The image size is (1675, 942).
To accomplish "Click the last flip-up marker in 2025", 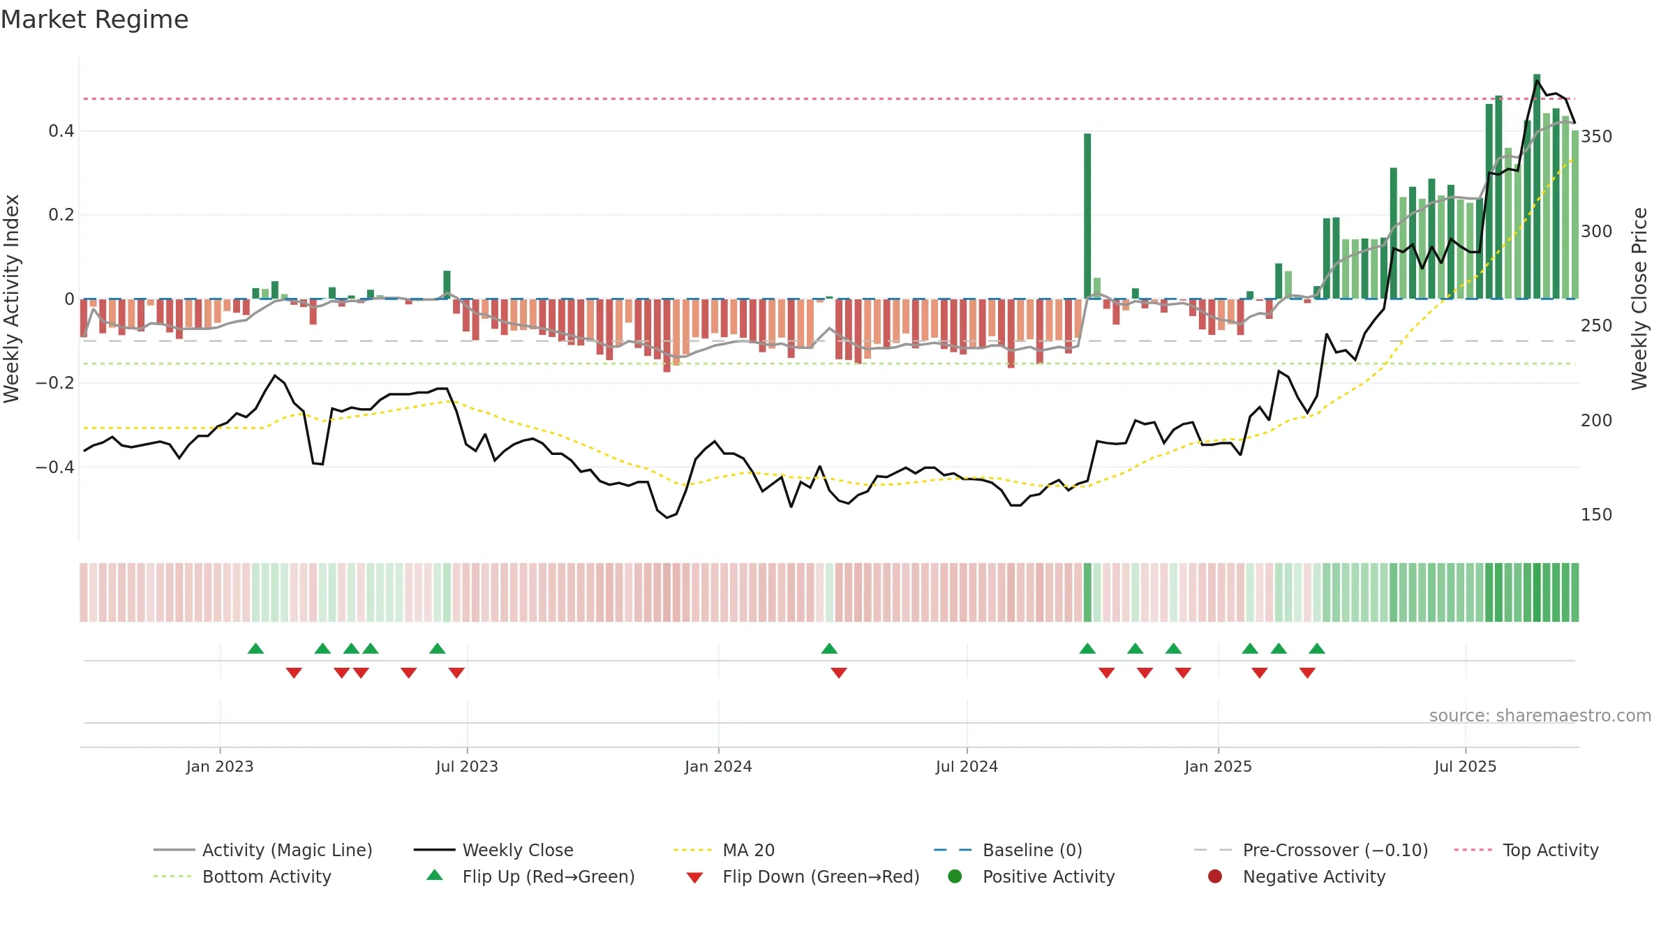I will pos(1317,649).
